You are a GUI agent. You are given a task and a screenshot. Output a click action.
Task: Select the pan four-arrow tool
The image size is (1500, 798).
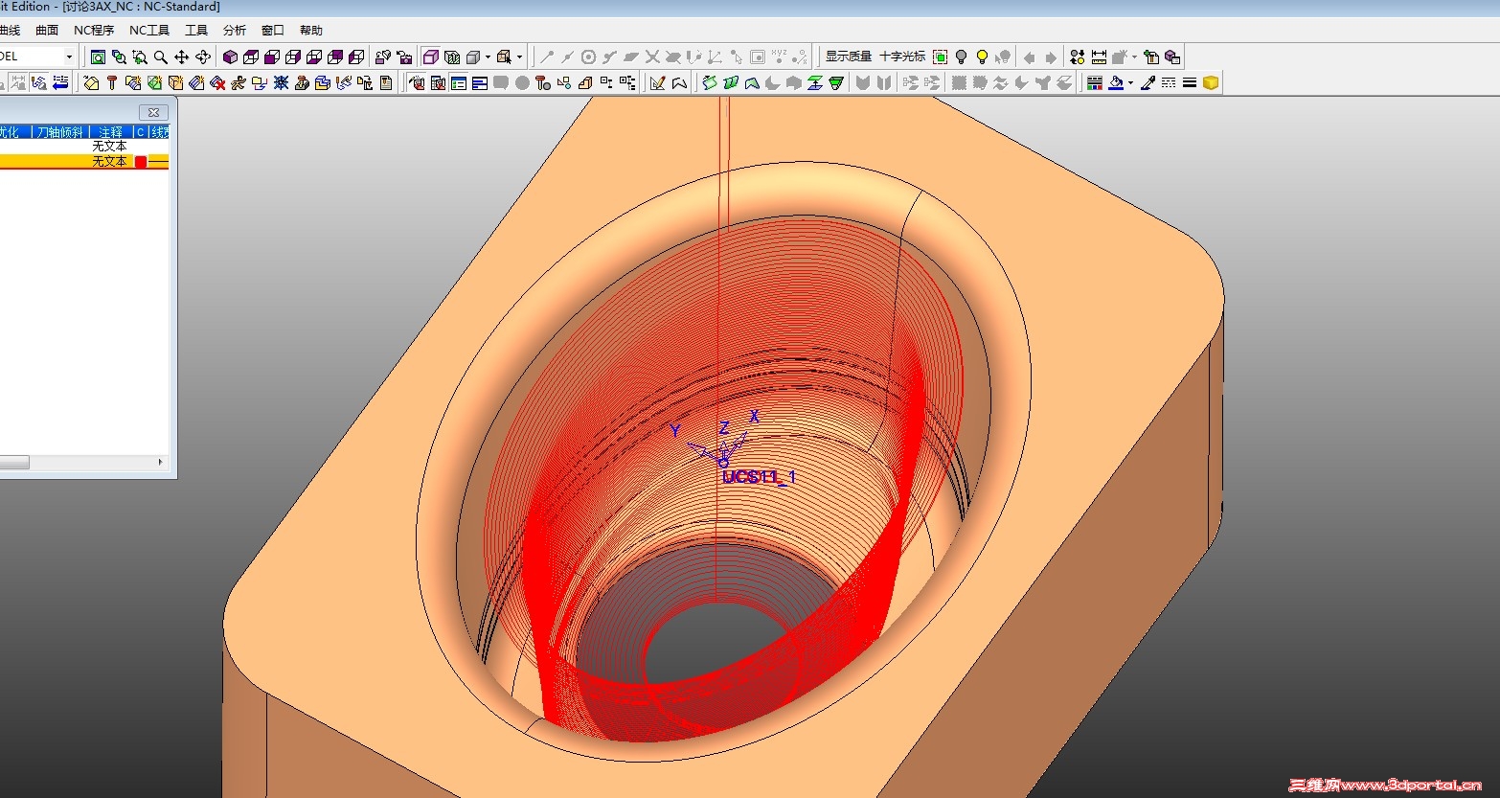click(182, 57)
